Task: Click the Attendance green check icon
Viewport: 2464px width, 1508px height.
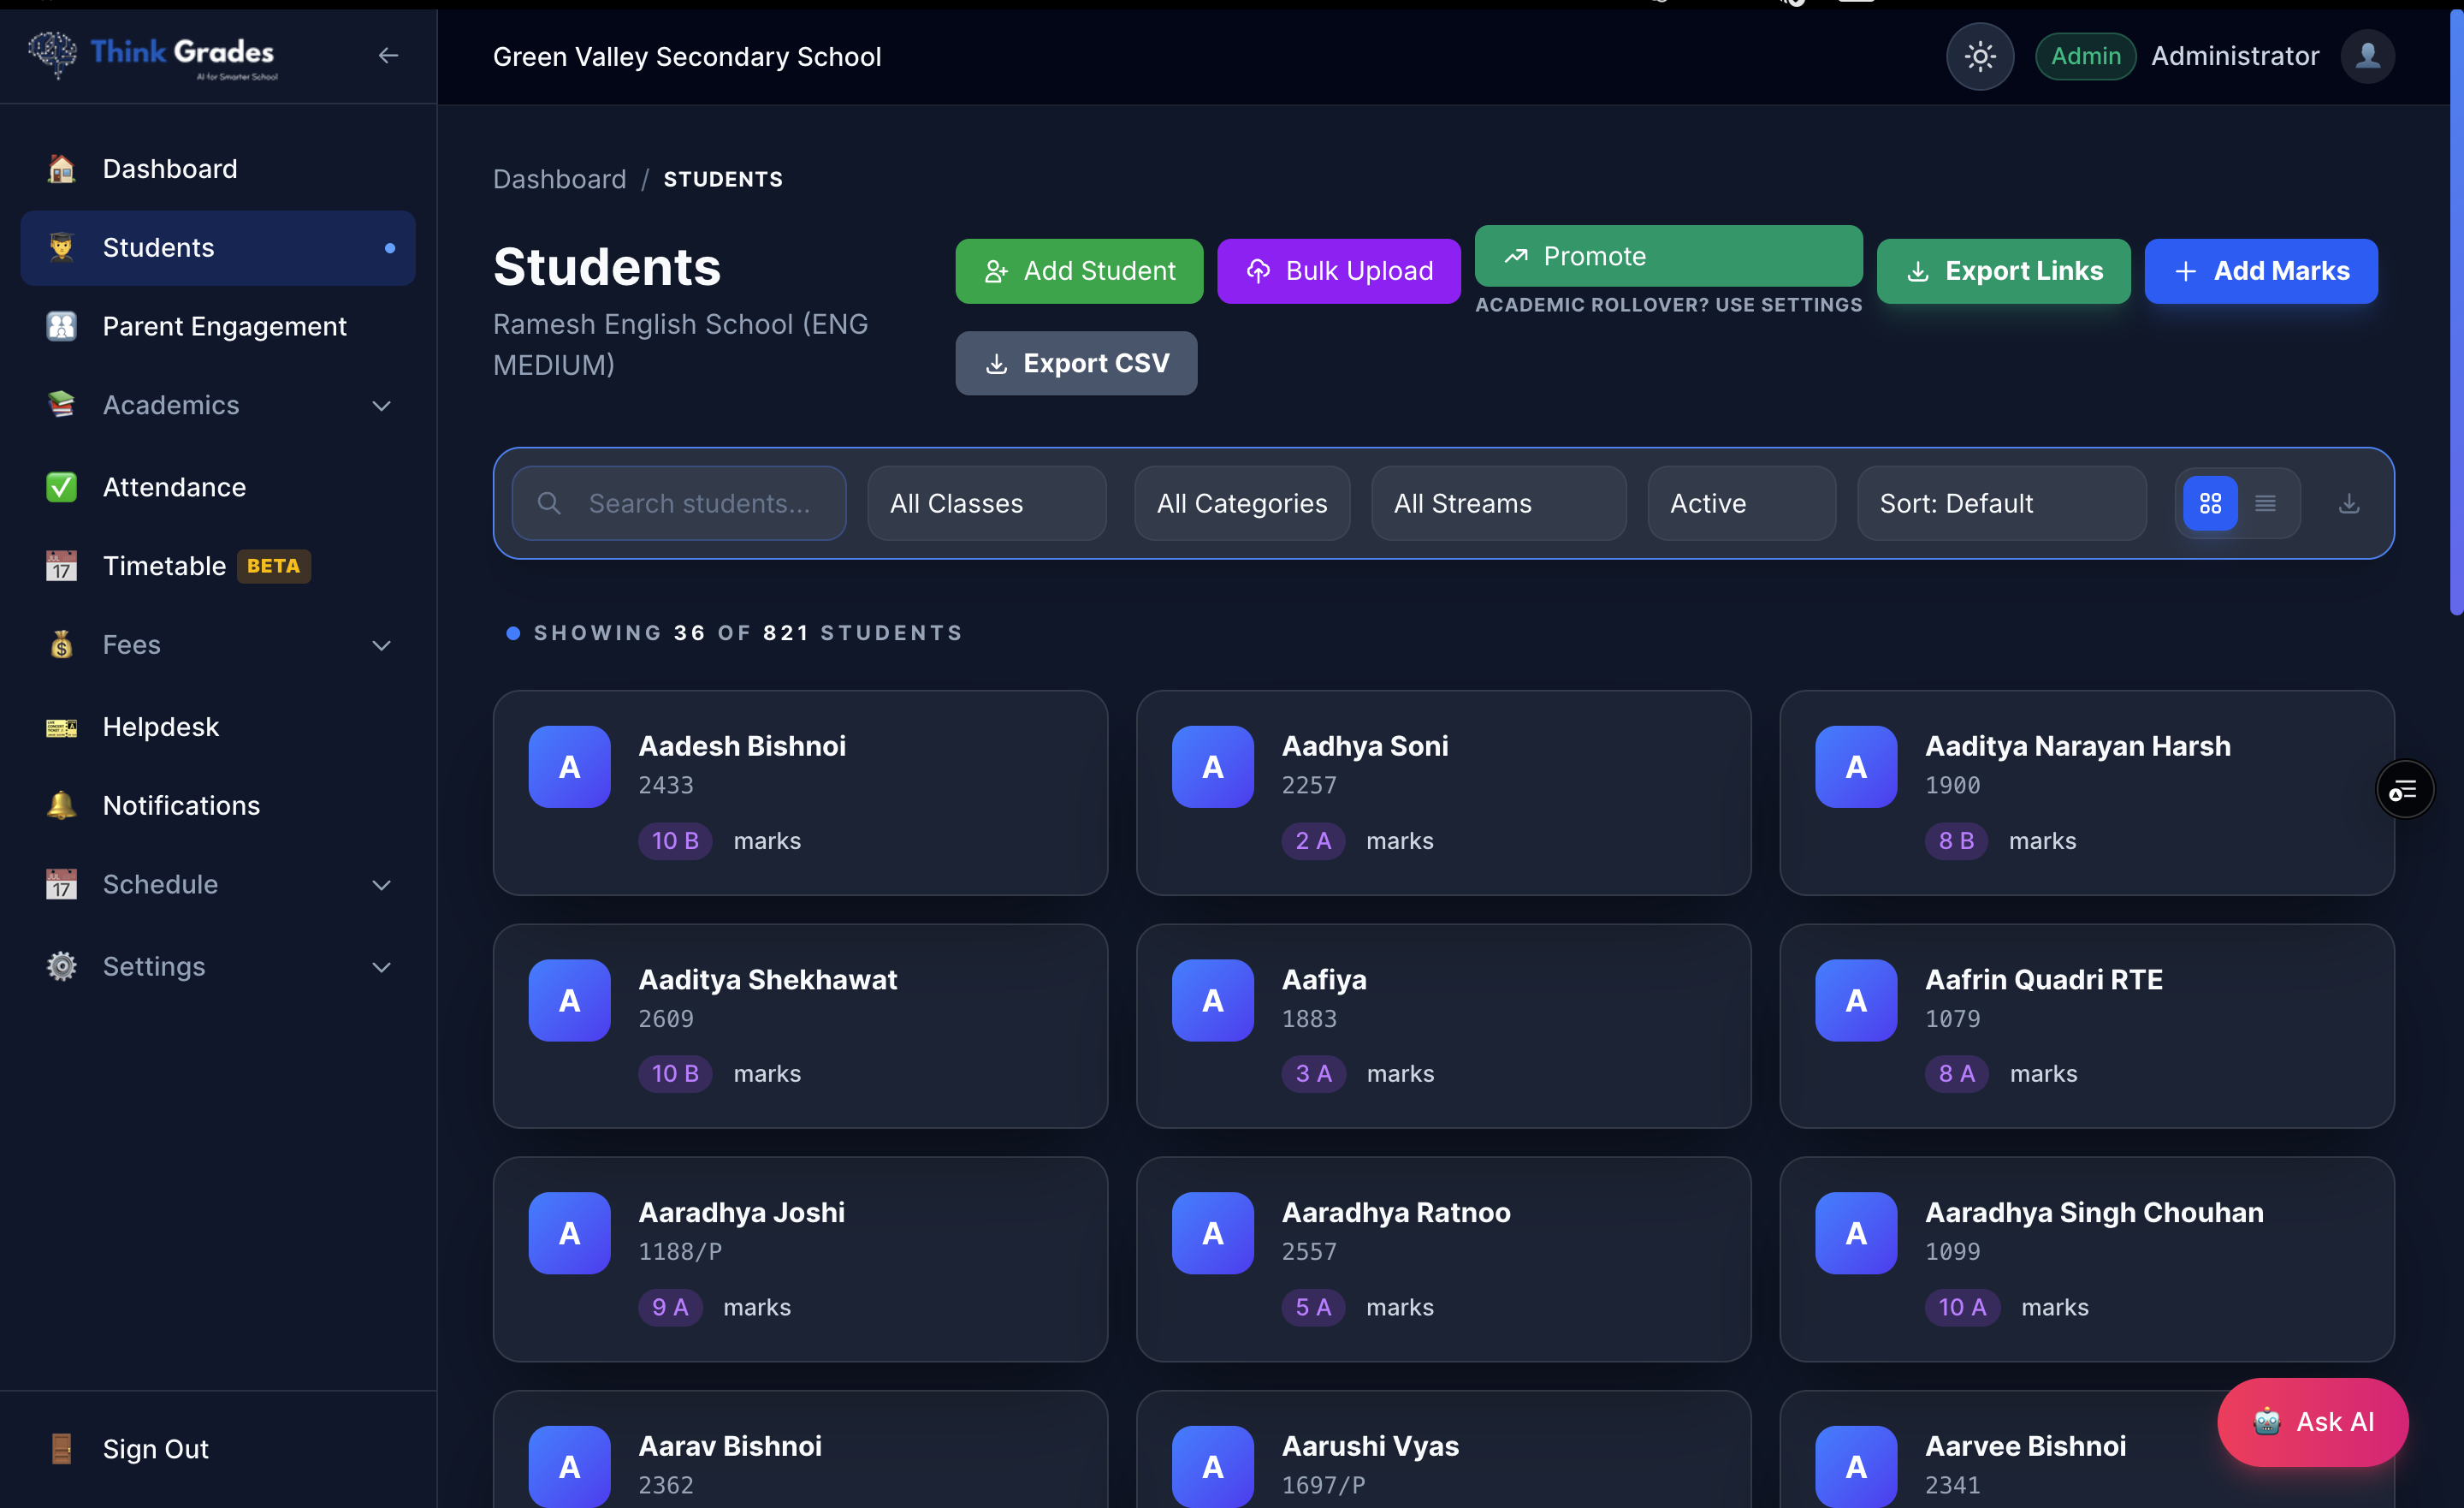Action: coord(62,487)
